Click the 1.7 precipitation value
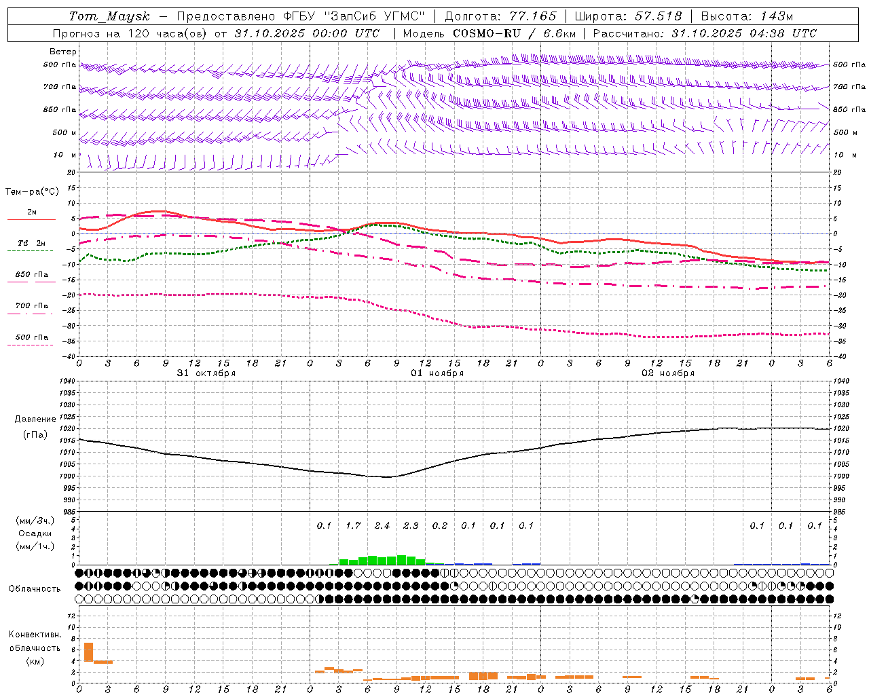Viewport: 869px width, 695px height. tap(353, 526)
